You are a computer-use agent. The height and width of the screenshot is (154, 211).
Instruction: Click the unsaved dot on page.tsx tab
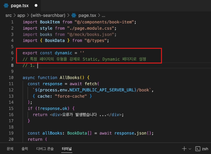[36, 5]
